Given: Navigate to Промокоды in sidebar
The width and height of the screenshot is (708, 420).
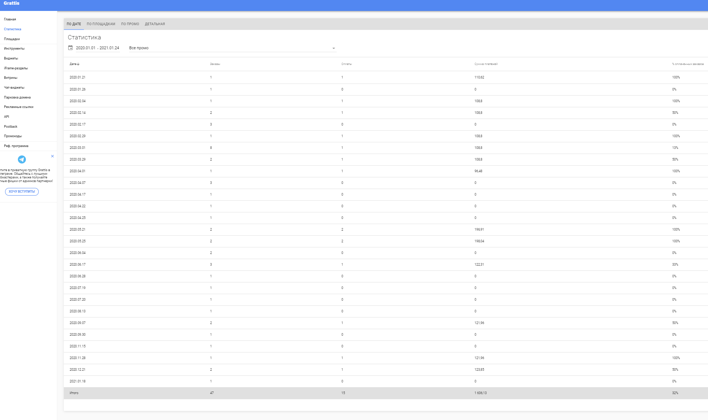Looking at the screenshot, I should coord(13,136).
